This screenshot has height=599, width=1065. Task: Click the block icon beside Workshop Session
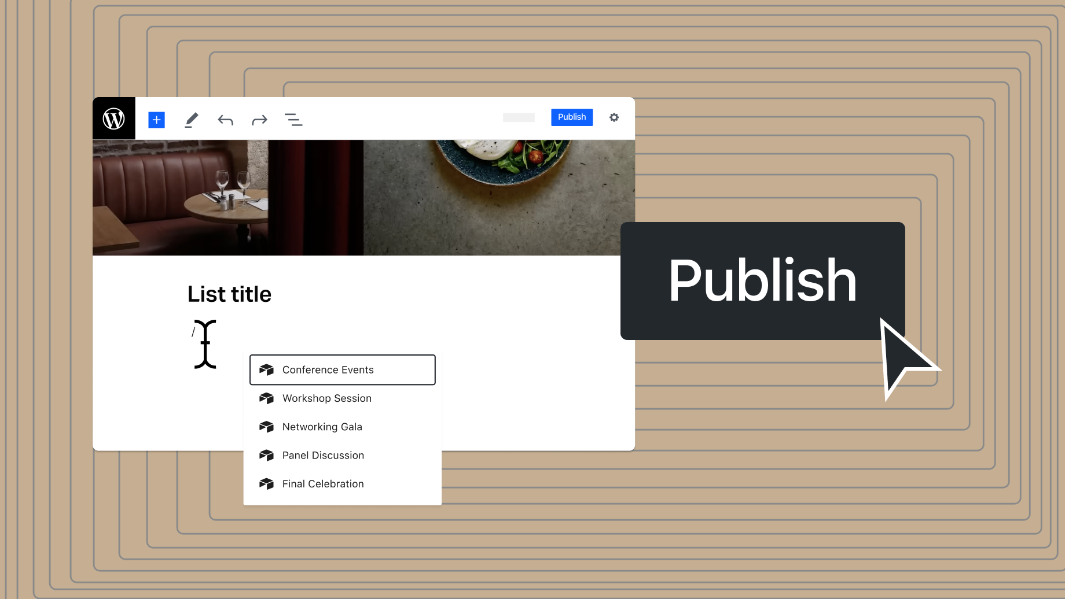coord(266,398)
